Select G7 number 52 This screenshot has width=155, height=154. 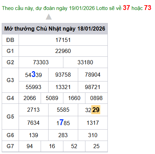pyautogui.click(x=74, y=146)
